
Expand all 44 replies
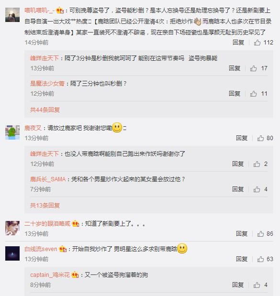tap(45, 110)
